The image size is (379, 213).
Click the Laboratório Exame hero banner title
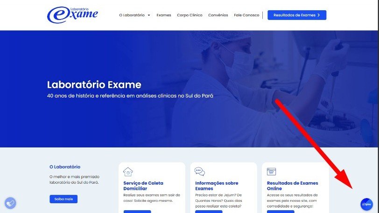(94, 85)
